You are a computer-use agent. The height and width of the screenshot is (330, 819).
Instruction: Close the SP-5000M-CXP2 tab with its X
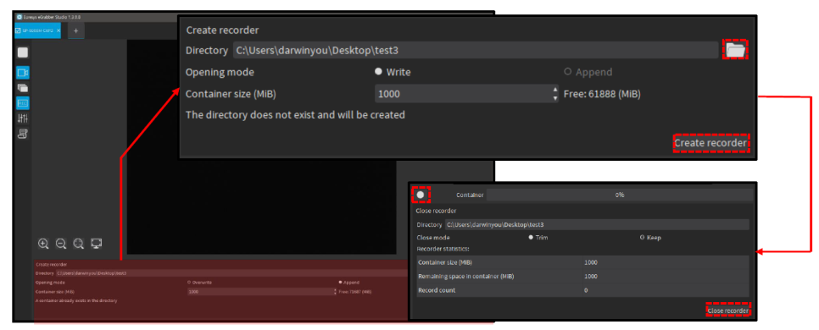coord(58,31)
